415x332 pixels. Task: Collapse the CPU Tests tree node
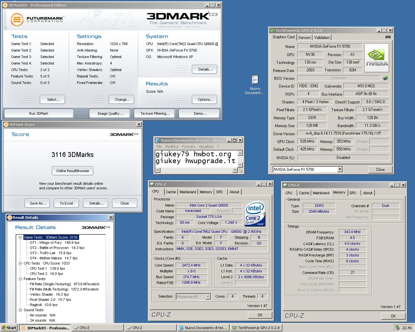20,263
